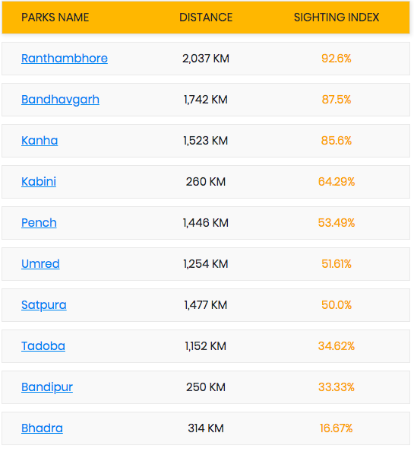414x452 pixels.
Task: Select the 16.67% sighting index value
Action: pyautogui.click(x=337, y=428)
